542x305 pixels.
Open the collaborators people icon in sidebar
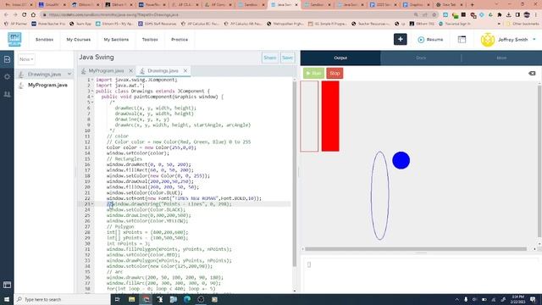click(7, 94)
